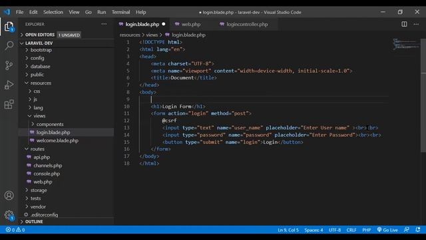Open api.php in the routes folder
The width and height of the screenshot is (426, 240).
pos(41,157)
